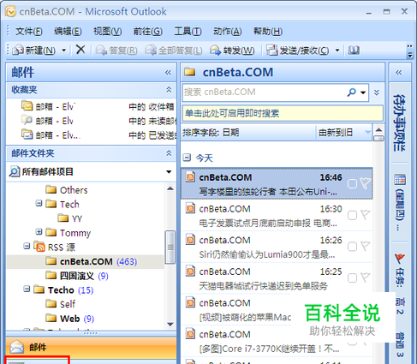417x364 pixels.
Task: Collapse the Favorites section
Action: pyautogui.click(x=169, y=90)
